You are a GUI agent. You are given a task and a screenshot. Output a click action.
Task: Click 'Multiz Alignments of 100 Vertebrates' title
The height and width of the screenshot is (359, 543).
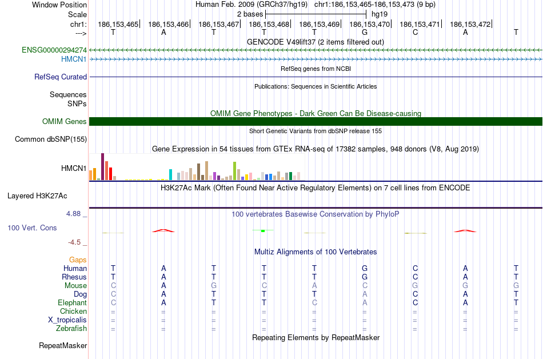(316, 252)
